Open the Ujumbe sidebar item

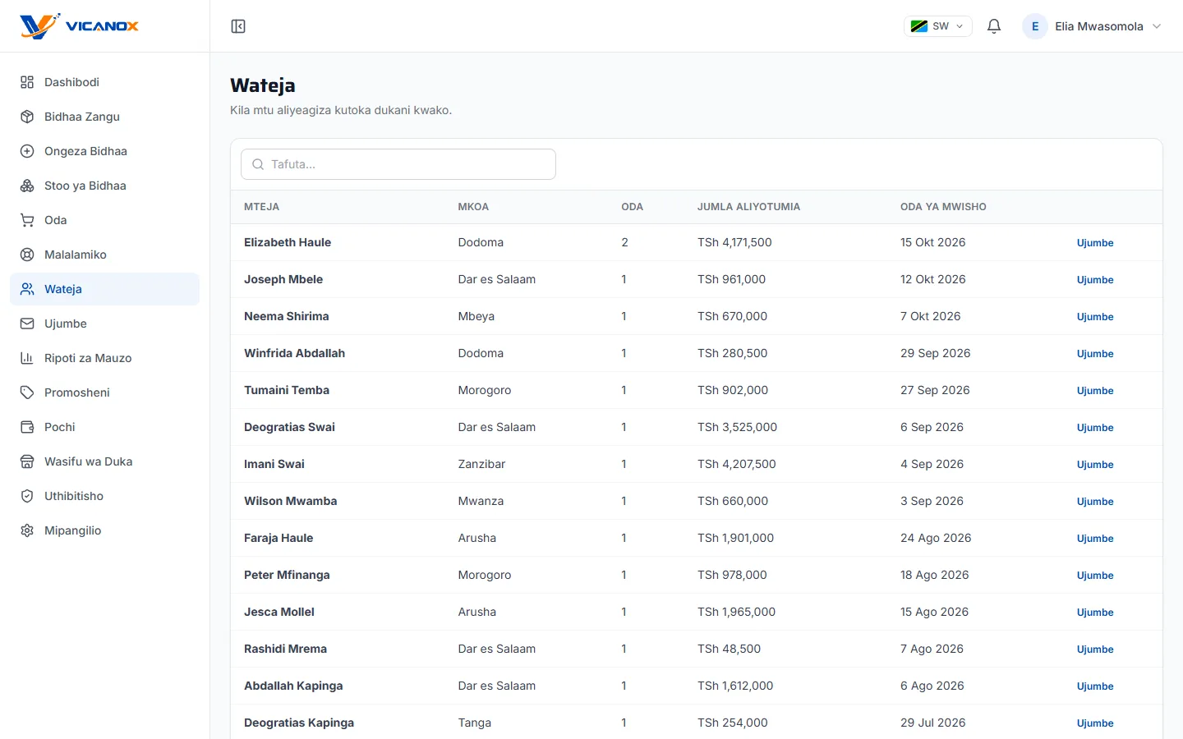104,324
